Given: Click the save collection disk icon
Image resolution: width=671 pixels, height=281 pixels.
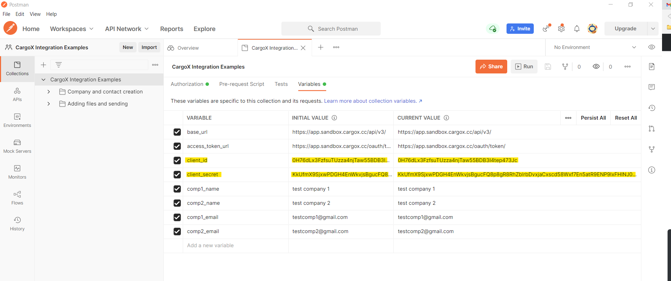Looking at the screenshot, I should [x=548, y=67].
